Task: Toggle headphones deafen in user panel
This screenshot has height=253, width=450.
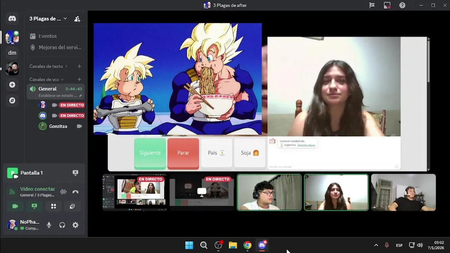Action: coord(62,225)
